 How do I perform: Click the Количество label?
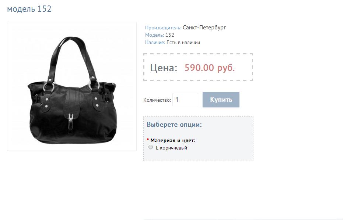157,100
